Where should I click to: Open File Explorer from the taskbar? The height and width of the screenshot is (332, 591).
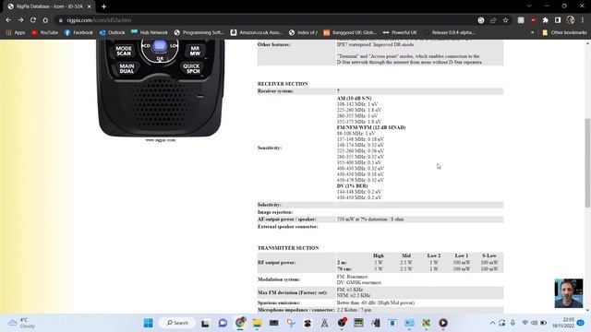point(257,323)
